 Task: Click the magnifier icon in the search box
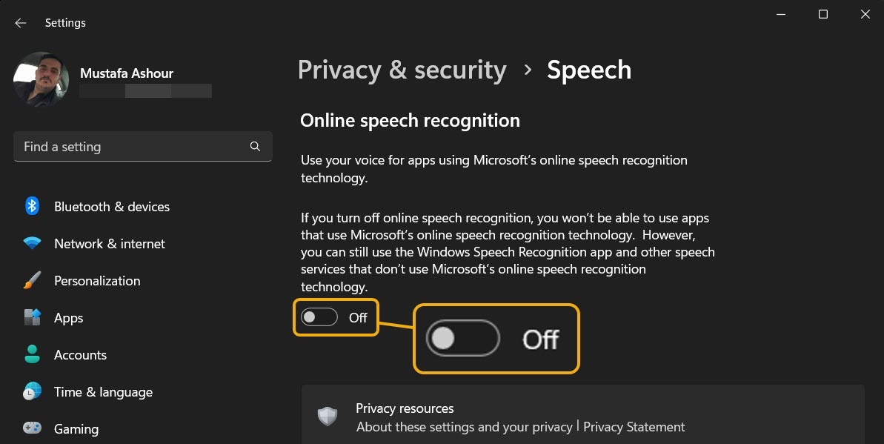pos(255,146)
